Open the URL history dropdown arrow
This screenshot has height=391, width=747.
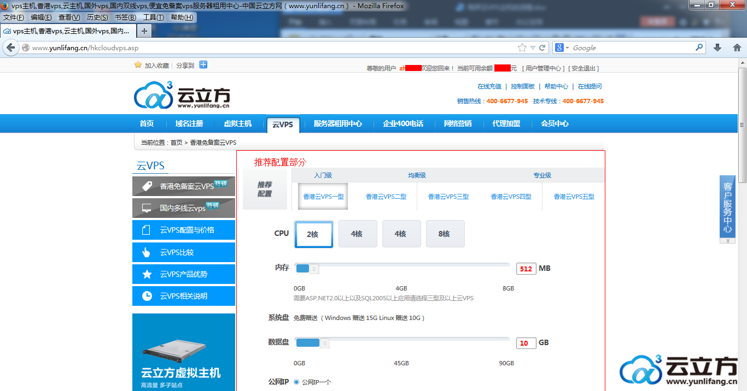pyautogui.click(x=533, y=48)
